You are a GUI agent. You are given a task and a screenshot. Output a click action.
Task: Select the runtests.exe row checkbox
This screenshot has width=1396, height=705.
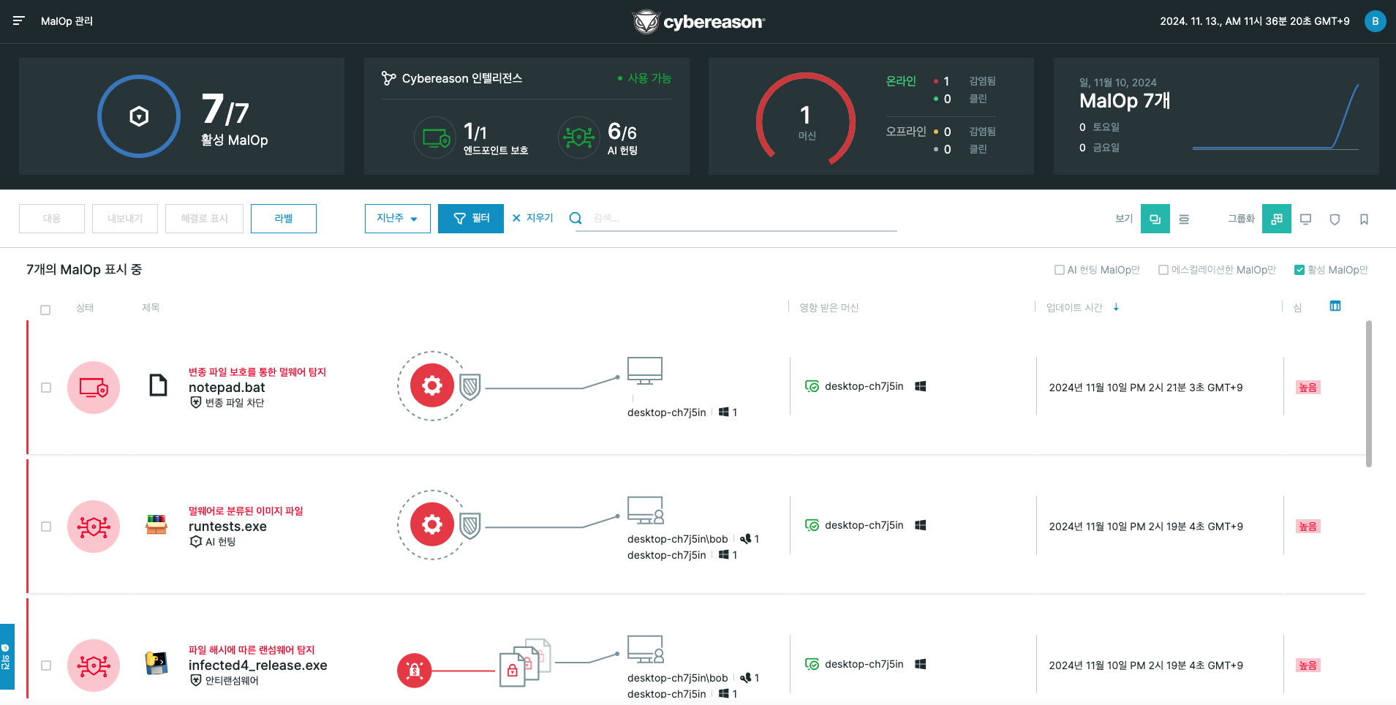click(x=46, y=527)
